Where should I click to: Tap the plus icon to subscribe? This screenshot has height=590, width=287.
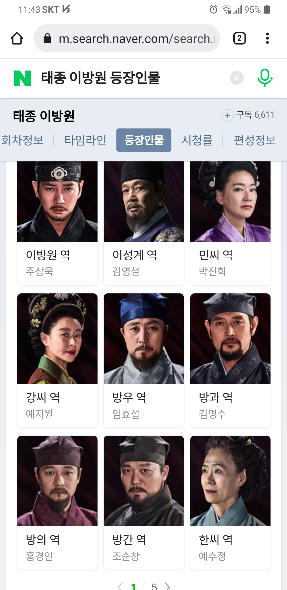[x=227, y=115]
